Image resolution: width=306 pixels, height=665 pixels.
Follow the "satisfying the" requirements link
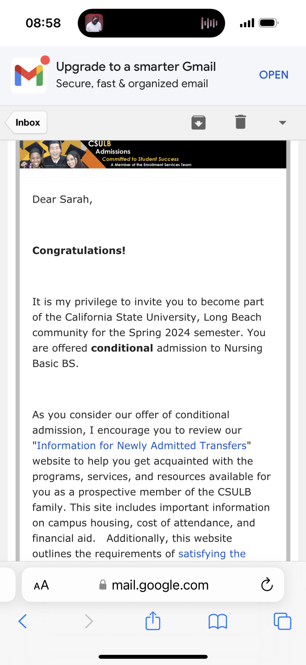pyautogui.click(x=212, y=554)
